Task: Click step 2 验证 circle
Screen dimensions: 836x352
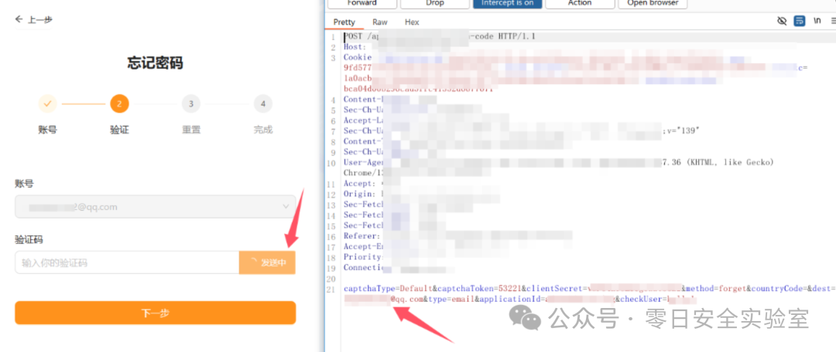Action: click(x=119, y=103)
